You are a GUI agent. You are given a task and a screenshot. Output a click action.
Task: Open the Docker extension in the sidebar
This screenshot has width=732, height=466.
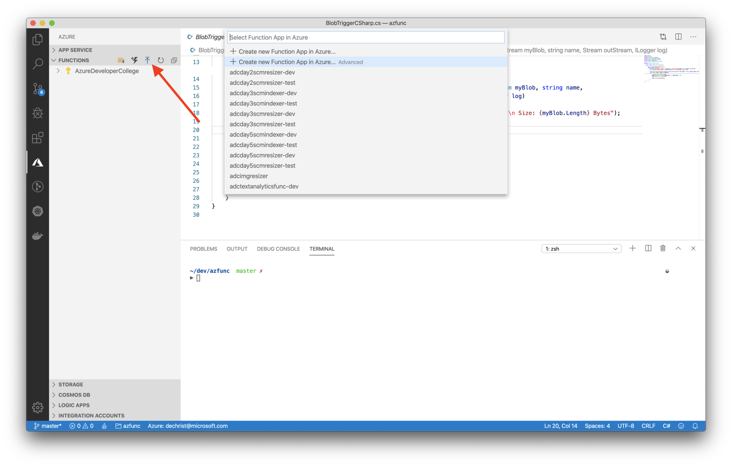pyautogui.click(x=37, y=235)
